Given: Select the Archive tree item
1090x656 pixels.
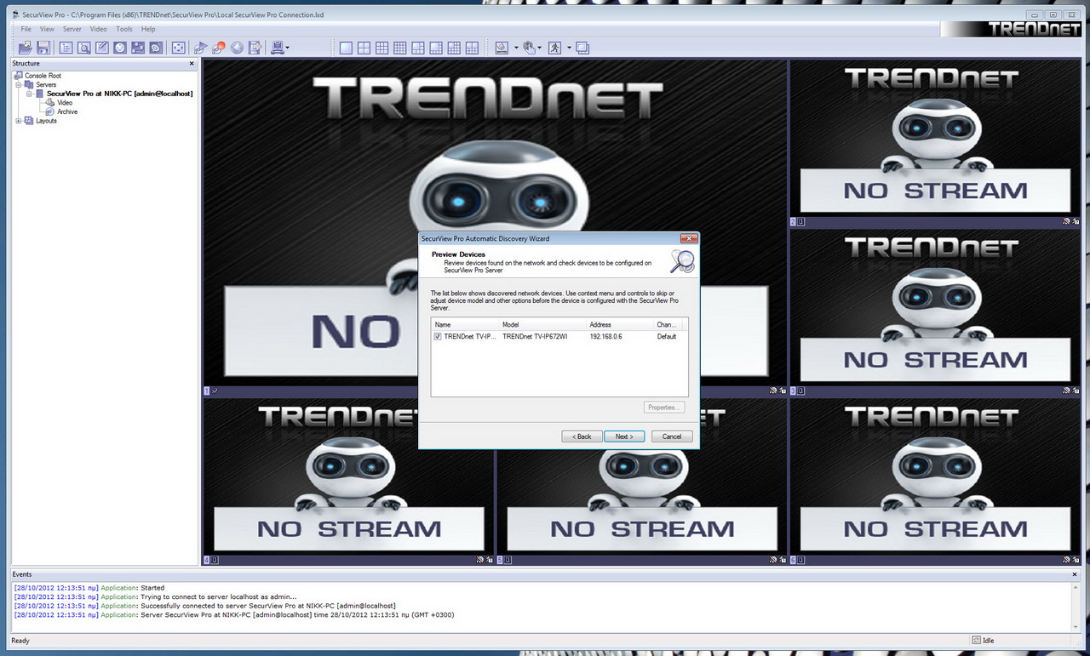Looking at the screenshot, I should (67, 111).
